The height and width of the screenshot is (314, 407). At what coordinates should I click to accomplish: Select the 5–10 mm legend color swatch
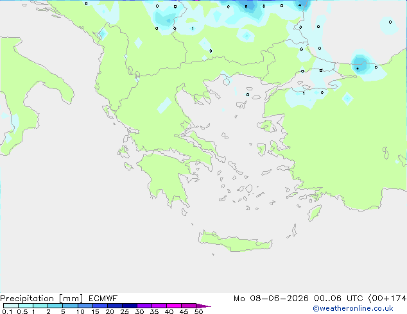point(70,306)
